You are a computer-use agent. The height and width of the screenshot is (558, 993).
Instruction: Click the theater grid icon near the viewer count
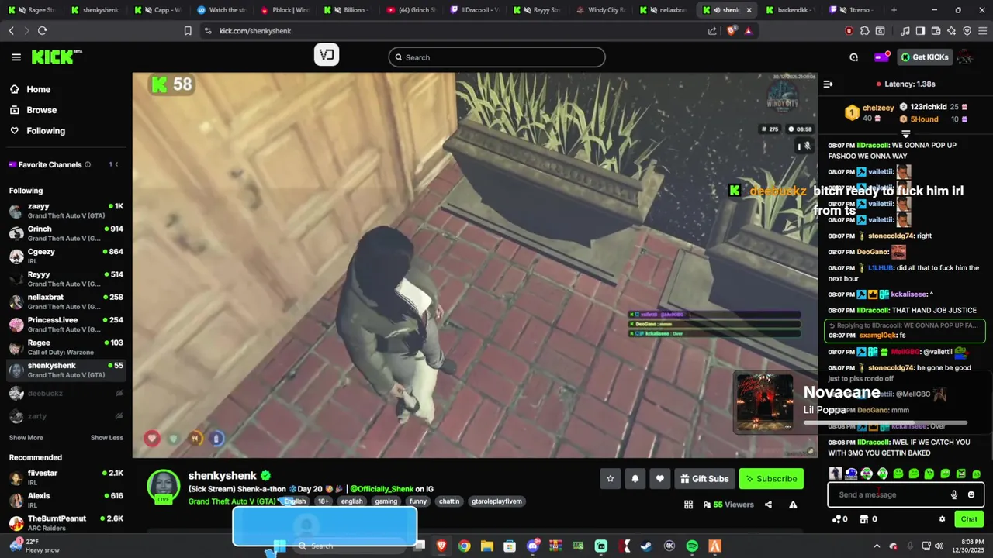coord(688,505)
